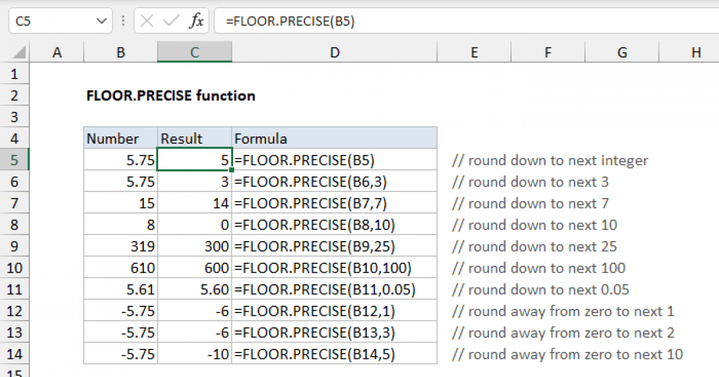Select cell containing =FLOOR.PRECISE(B11,0.05)

(x=333, y=289)
